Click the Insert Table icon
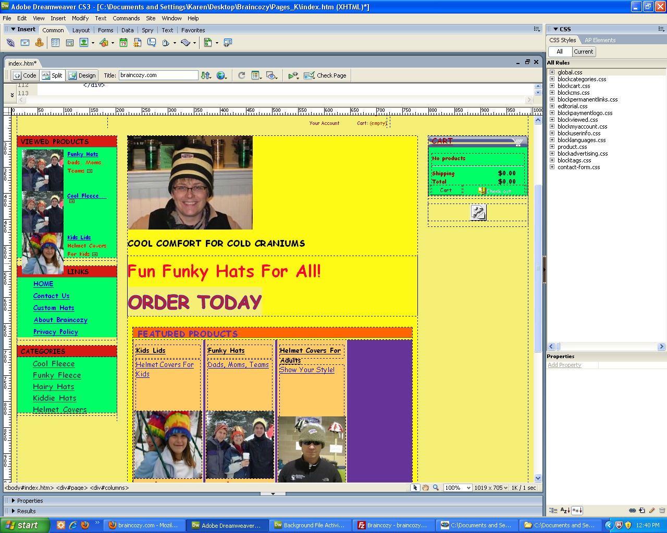Viewport: 667px width, 533px height. [x=55, y=43]
